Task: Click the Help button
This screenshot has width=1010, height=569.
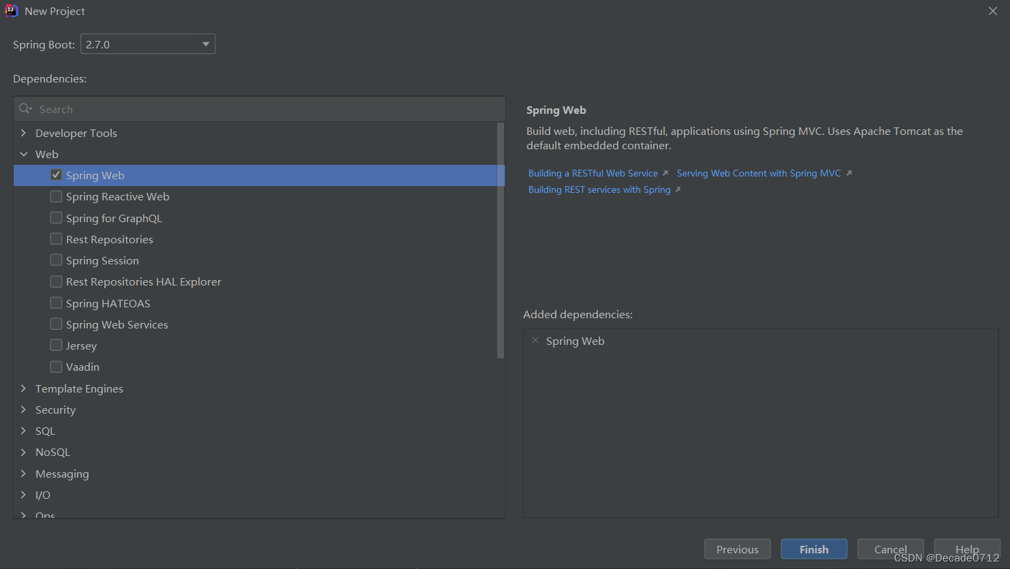Action: pos(967,549)
